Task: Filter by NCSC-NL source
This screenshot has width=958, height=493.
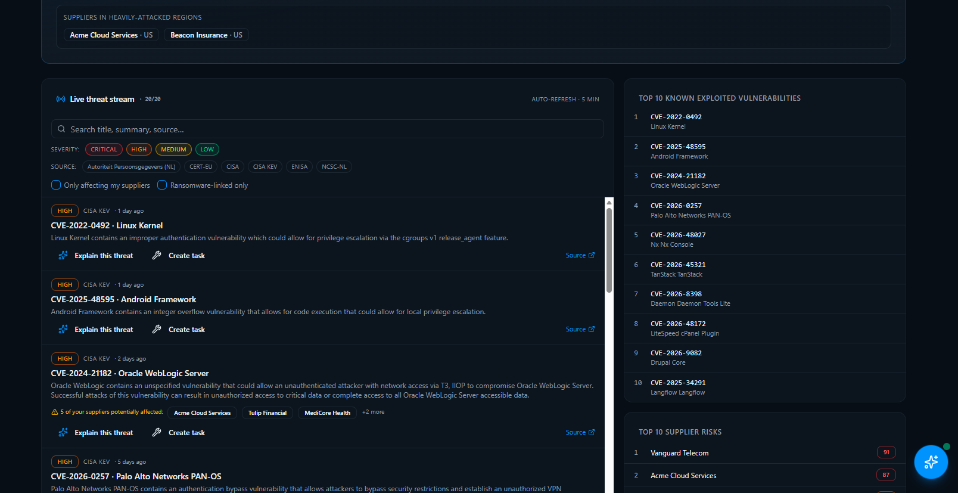Action: (x=334, y=167)
